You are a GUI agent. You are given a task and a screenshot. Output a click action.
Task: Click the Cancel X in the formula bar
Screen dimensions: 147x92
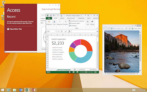[x=62, y=31]
